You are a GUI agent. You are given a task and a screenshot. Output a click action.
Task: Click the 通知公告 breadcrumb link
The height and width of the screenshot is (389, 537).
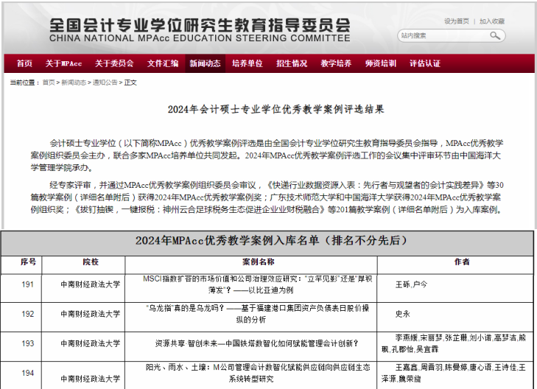tap(104, 83)
